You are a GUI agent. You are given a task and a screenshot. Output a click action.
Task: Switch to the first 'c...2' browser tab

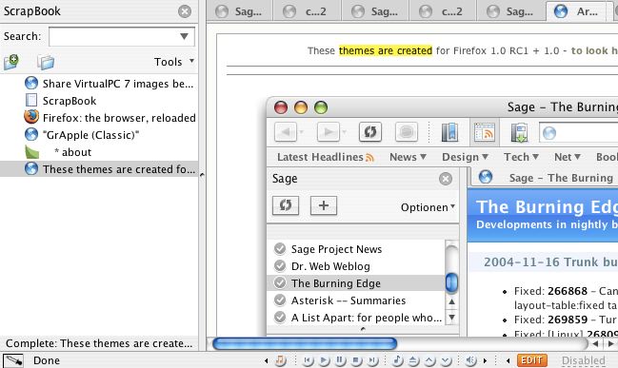[307, 11]
